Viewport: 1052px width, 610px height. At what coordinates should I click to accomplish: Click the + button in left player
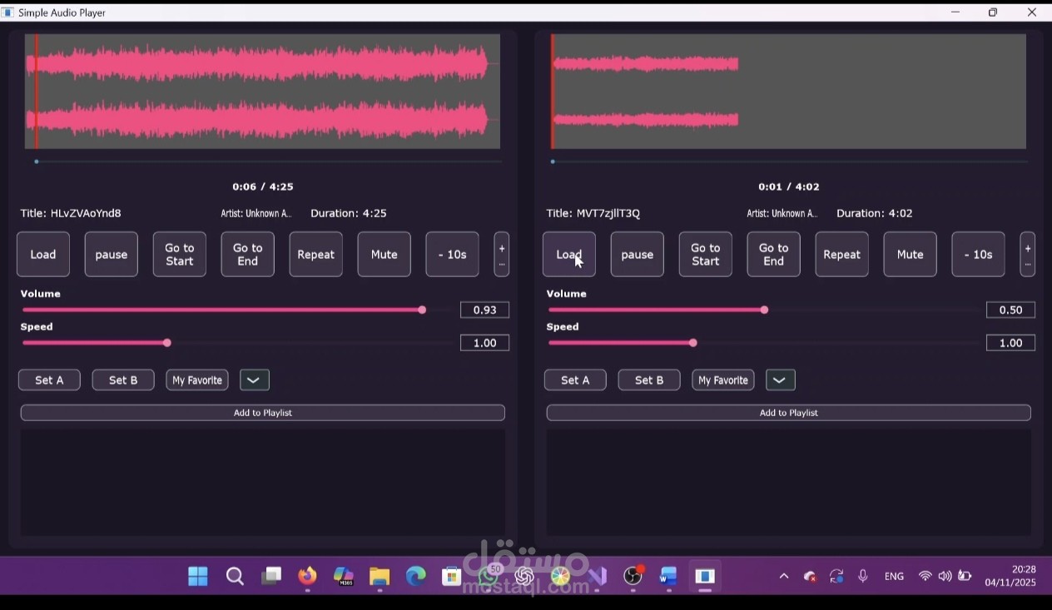point(502,255)
